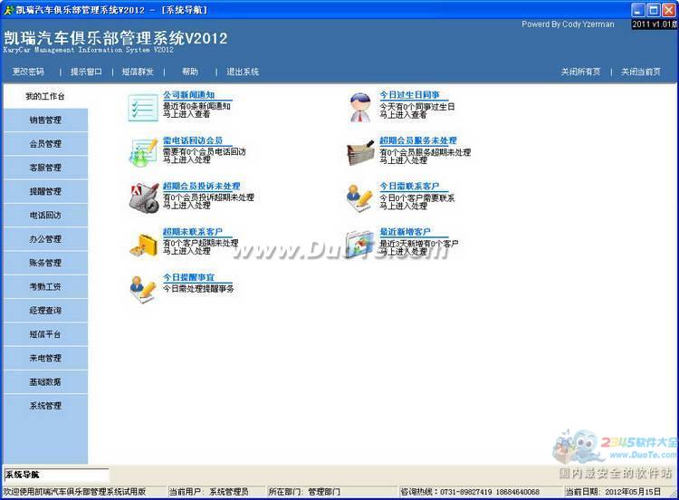Expand 销售管理 in the sidebar
Viewport: 679px width, 500px height.
45,120
